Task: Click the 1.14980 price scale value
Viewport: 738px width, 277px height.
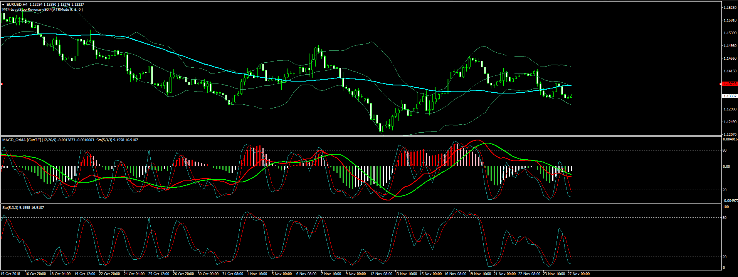Action: pos(730,46)
